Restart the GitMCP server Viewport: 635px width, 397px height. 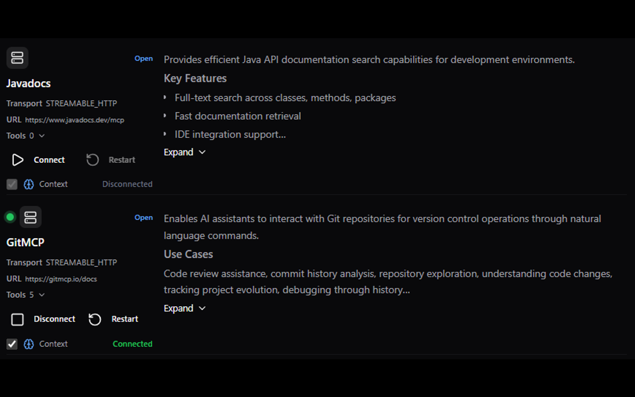pyautogui.click(x=125, y=319)
